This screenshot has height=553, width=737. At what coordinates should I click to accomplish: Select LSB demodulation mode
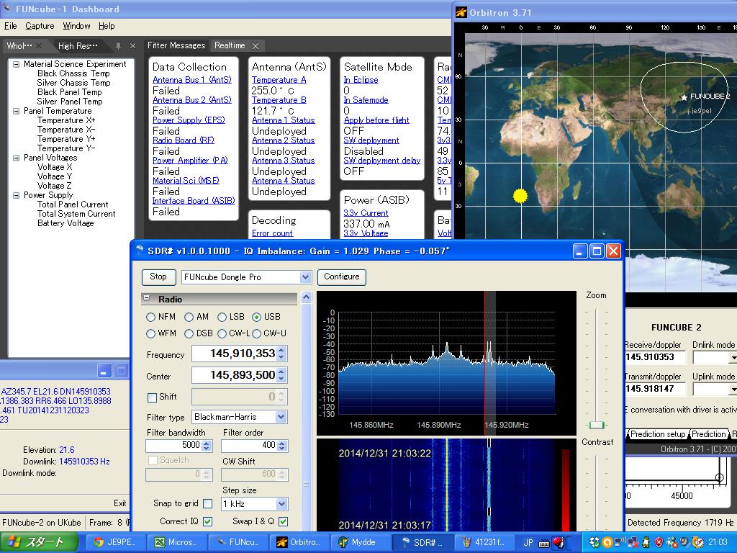(x=222, y=317)
